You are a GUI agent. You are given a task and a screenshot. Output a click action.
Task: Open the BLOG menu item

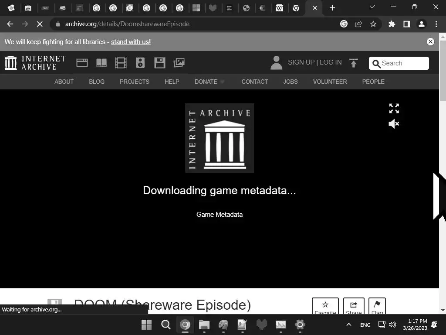[x=97, y=82]
